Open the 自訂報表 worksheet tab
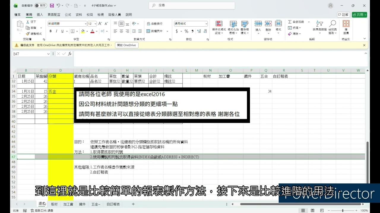Screen dimensions: 380x213 click(x=113, y=204)
